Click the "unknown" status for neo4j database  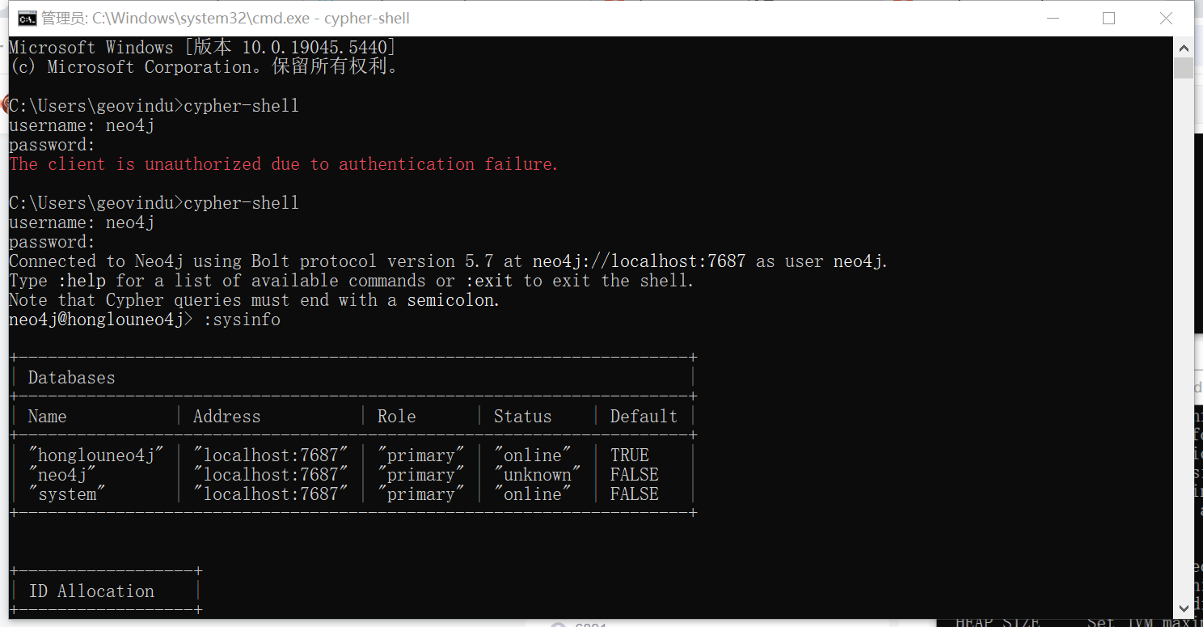coord(538,475)
